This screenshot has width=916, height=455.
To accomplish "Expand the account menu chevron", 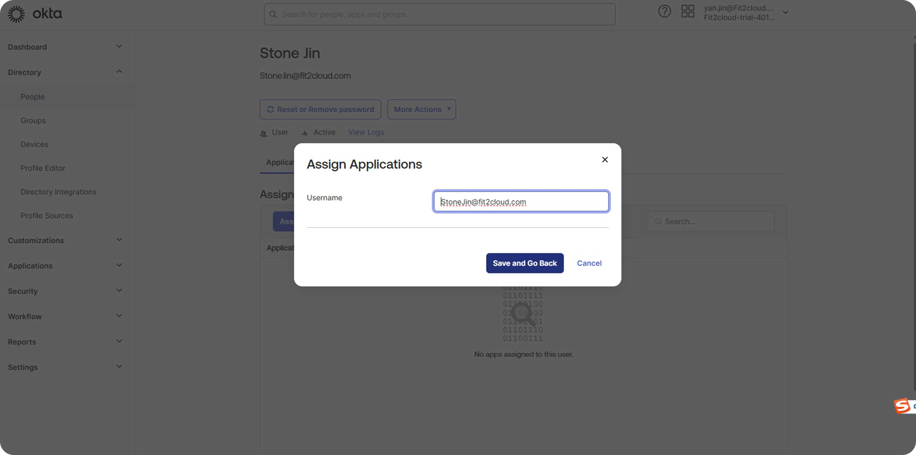I will (786, 12).
